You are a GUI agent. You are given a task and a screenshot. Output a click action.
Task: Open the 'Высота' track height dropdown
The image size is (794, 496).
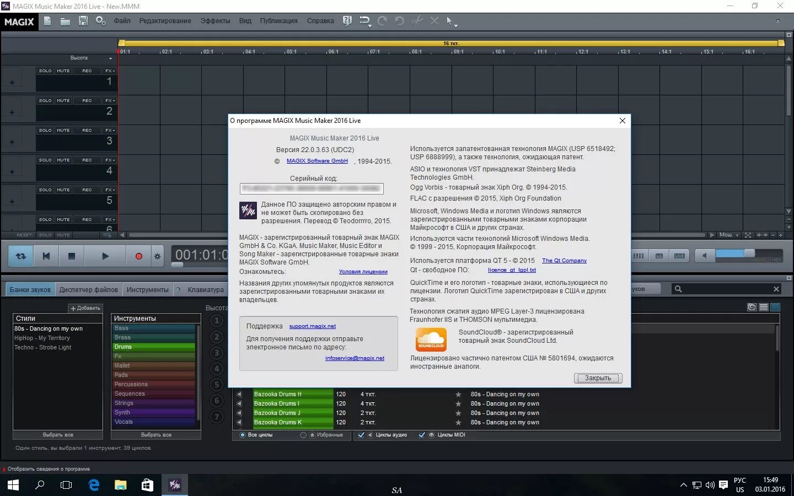tap(110, 58)
